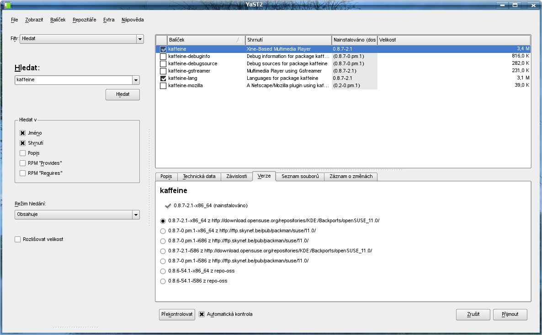Select version 0.8.7-2.1-i586 from KDE Backports
The image size is (542, 335).
click(x=163, y=251)
